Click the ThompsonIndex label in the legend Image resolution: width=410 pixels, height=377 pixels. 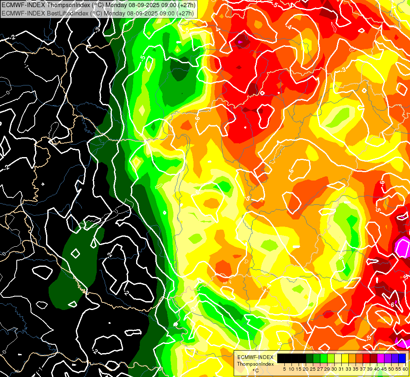(x=255, y=364)
